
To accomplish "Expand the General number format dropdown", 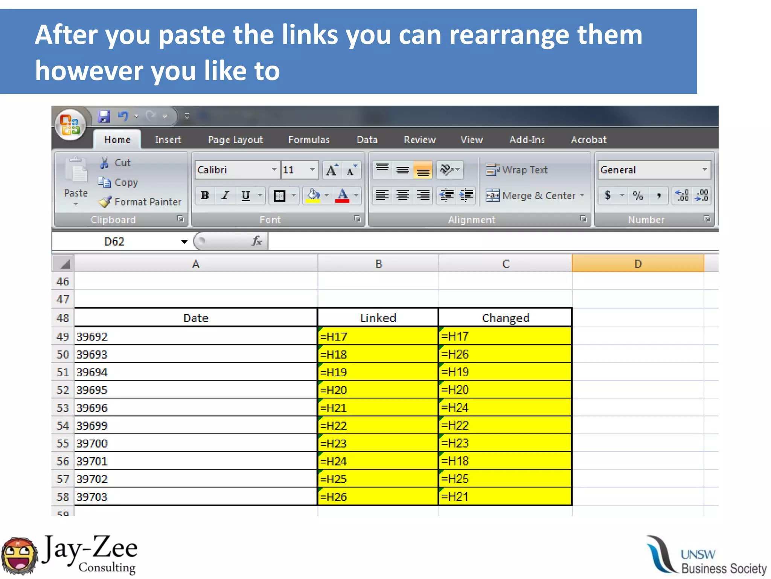I will pos(704,170).
